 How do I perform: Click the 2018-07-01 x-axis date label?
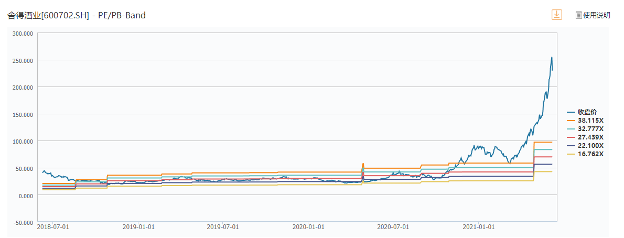tap(53, 227)
